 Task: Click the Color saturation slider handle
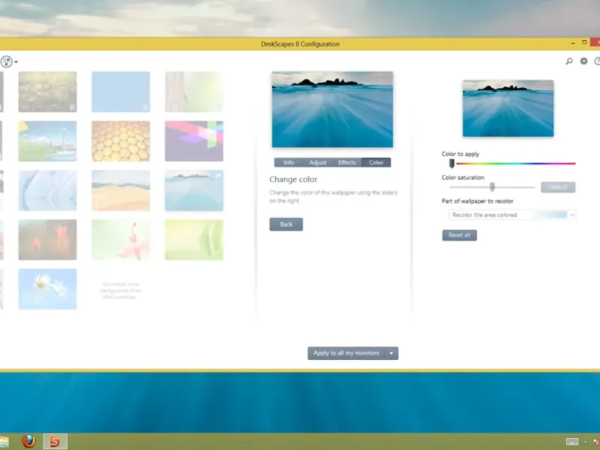point(492,187)
